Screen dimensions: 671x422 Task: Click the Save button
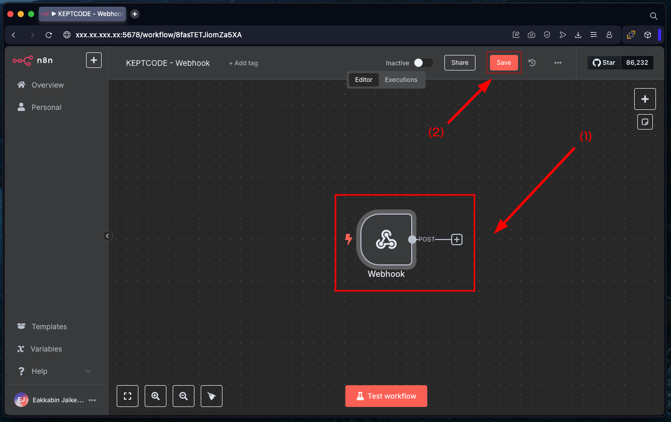coord(504,63)
